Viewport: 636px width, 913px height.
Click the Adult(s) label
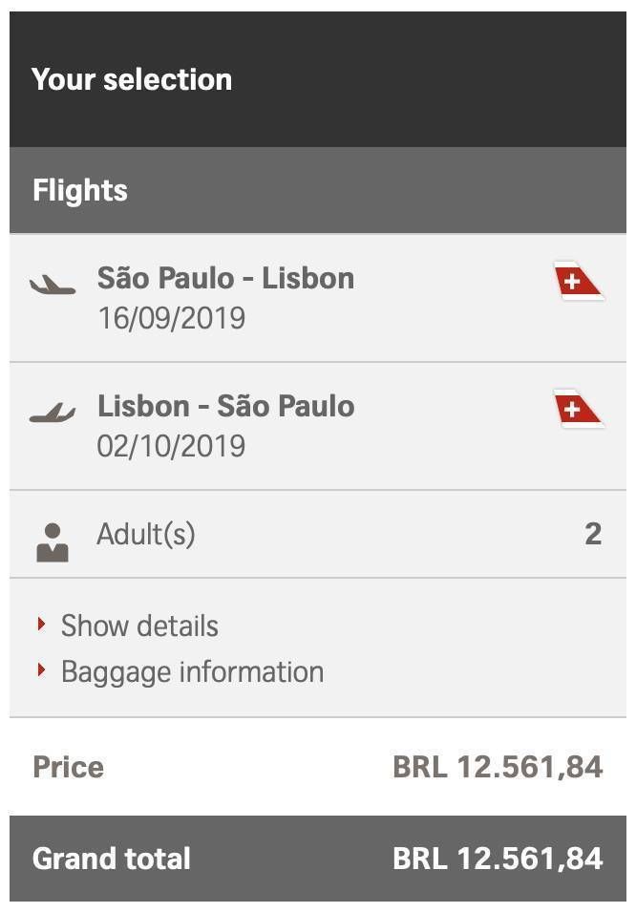(x=146, y=535)
